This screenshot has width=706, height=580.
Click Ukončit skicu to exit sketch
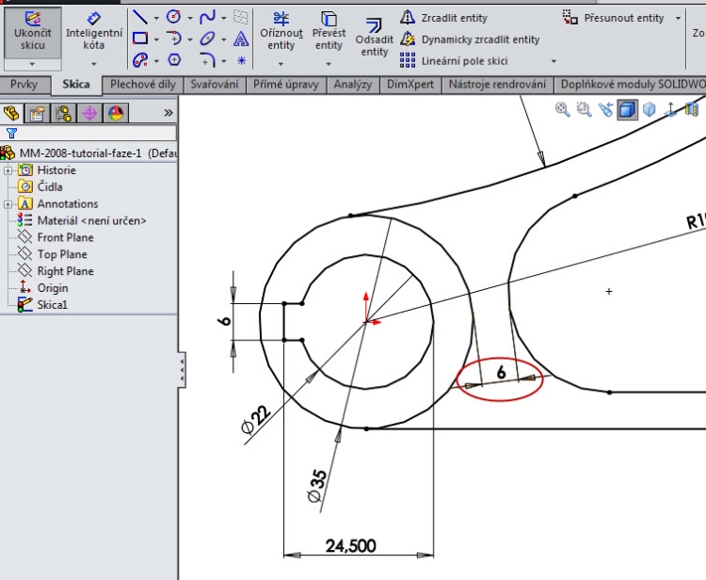click(32, 33)
